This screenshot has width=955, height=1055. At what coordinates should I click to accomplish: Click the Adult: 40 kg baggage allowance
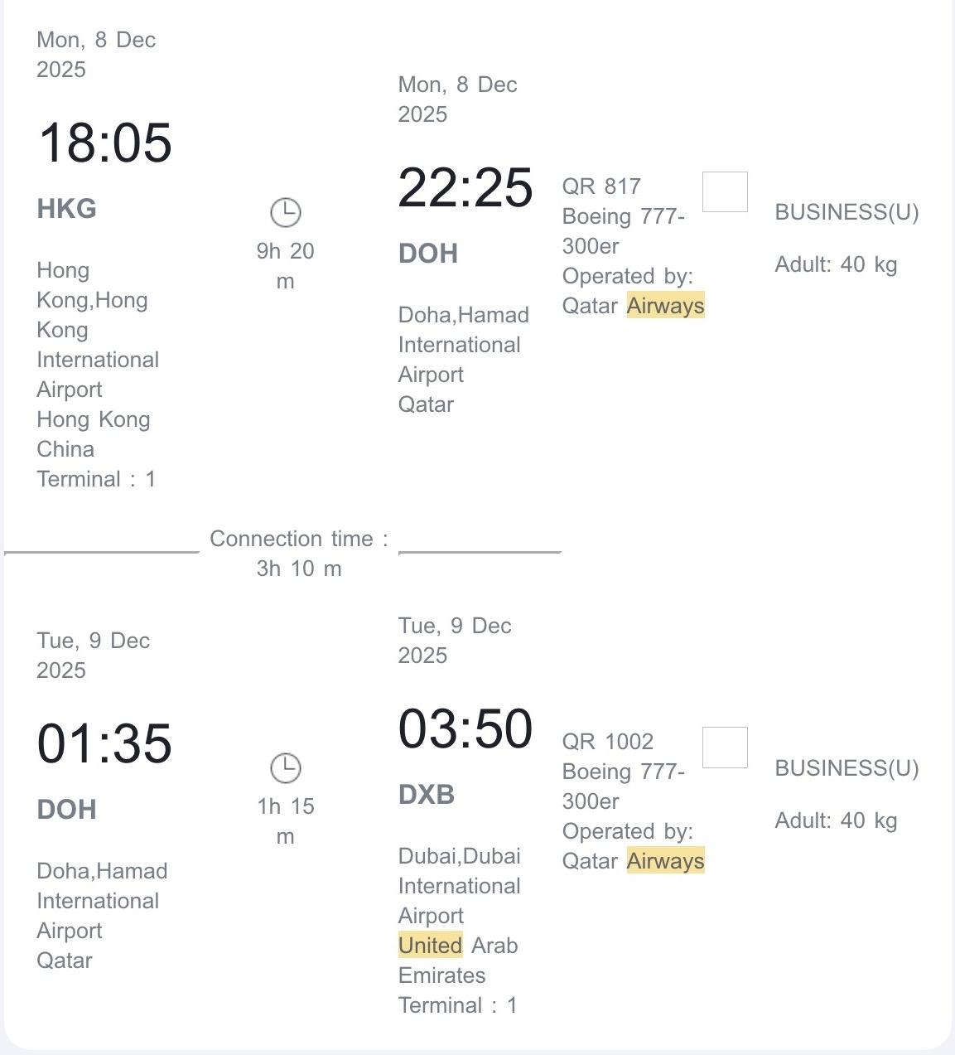pos(836,264)
